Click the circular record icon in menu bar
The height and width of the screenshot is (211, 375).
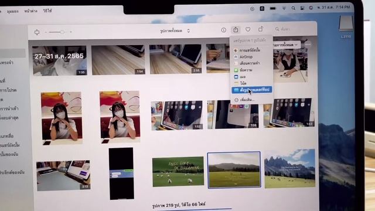(252, 9)
